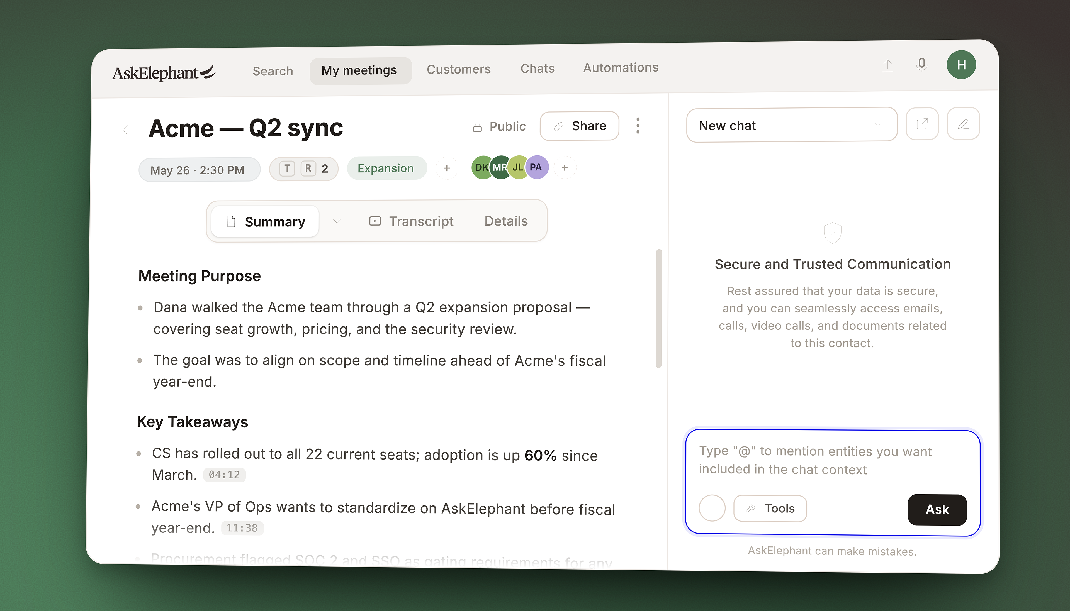
Task: Open Chats in navigation
Action: point(537,69)
